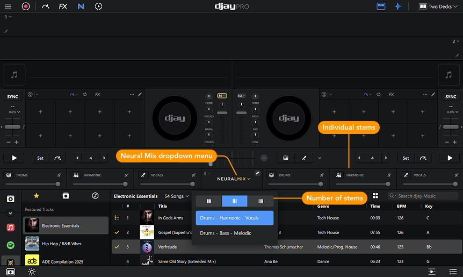Mute left deck VOCALS stem icon
463x277 pixels.
point(194,175)
